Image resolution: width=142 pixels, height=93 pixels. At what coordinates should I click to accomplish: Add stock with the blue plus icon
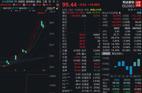click(x=140, y=10)
